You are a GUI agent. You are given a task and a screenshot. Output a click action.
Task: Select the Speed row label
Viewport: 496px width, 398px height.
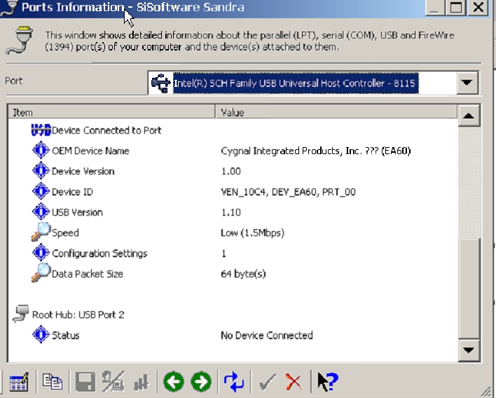[65, 233]
